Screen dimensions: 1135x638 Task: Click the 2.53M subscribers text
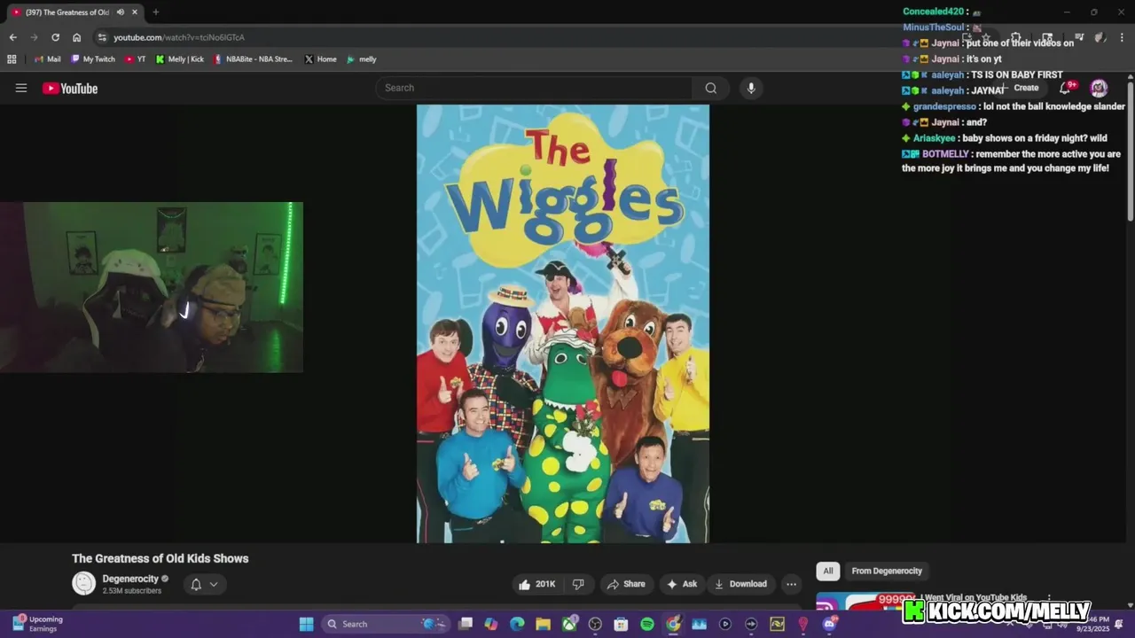pyautogui.click(x=132, y=591)
